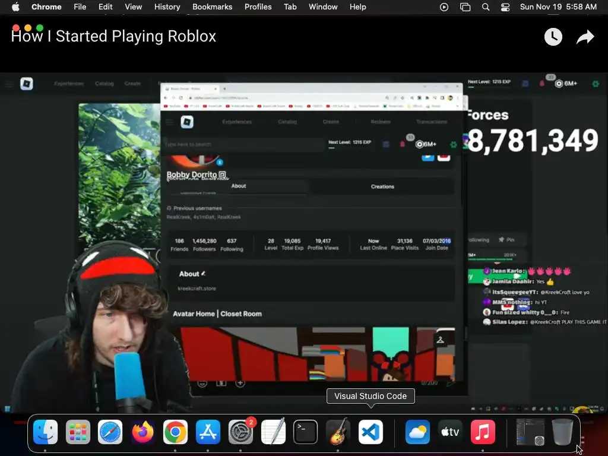Viewport: 608px width, 456px height.
Task: Launch Firefox from the Dock
Action: coord(142,432)
